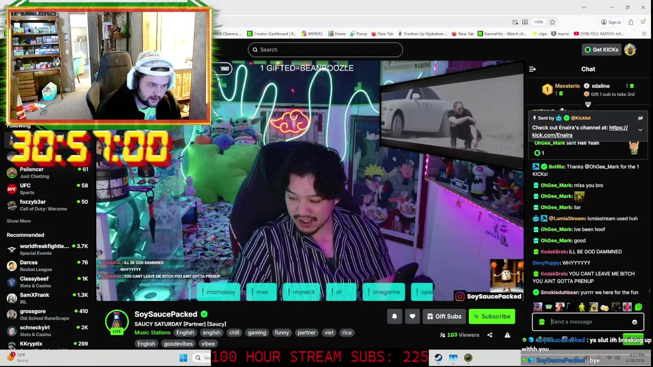Click the beer mugs emote in quick bar
The width and height of the screenshot is (653, 367).
[604, 307]
